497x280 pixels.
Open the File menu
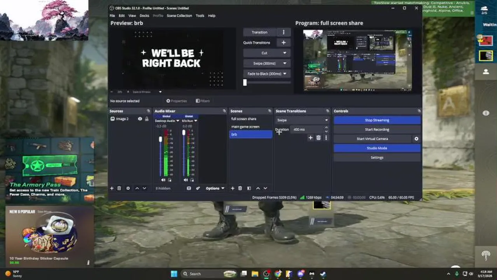pos(112,16)
